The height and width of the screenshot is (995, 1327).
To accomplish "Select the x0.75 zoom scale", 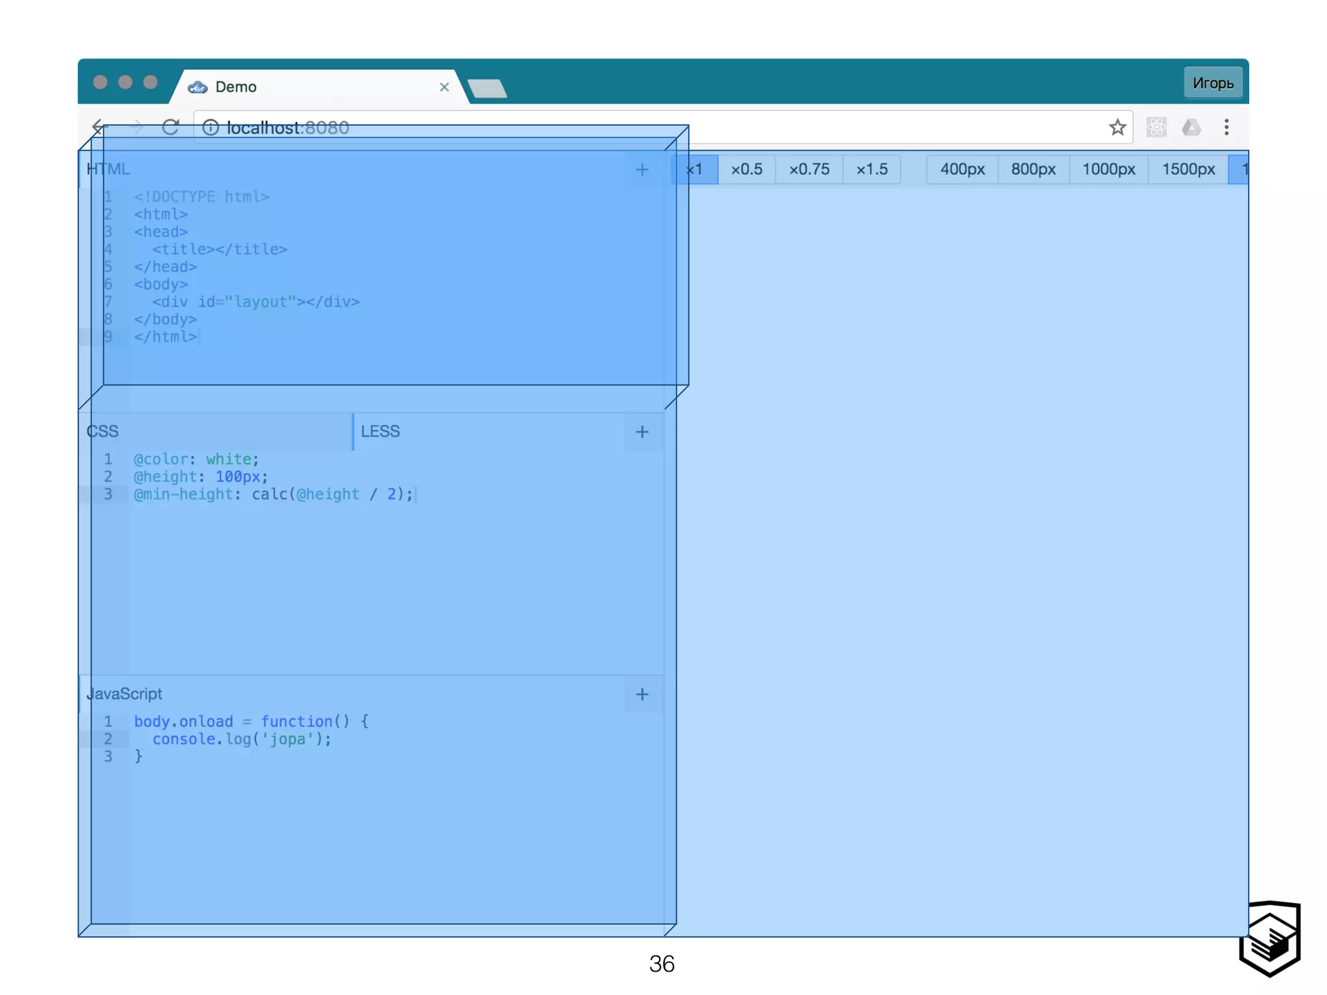I will (809, 170).
